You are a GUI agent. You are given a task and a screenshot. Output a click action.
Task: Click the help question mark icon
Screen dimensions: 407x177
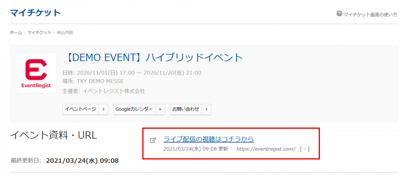339,14
